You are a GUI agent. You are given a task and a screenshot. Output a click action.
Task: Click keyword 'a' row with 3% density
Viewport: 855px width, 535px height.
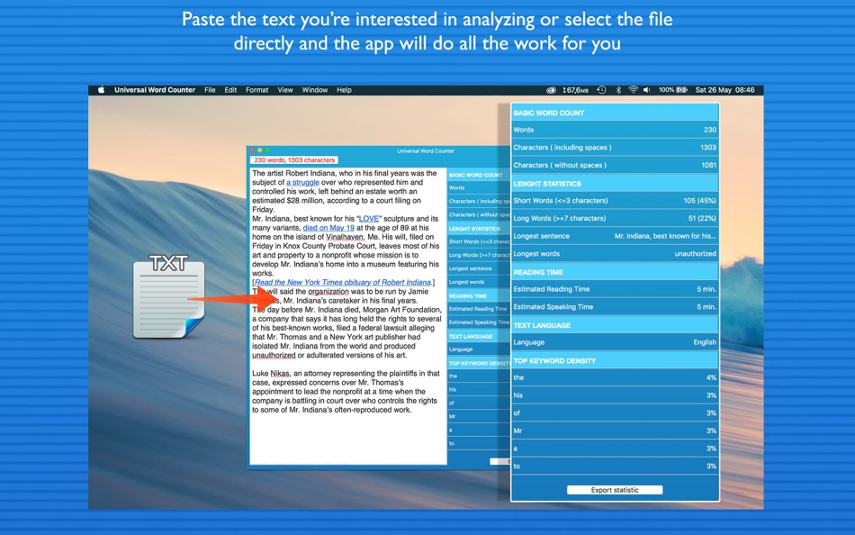(x=615, y=449)
